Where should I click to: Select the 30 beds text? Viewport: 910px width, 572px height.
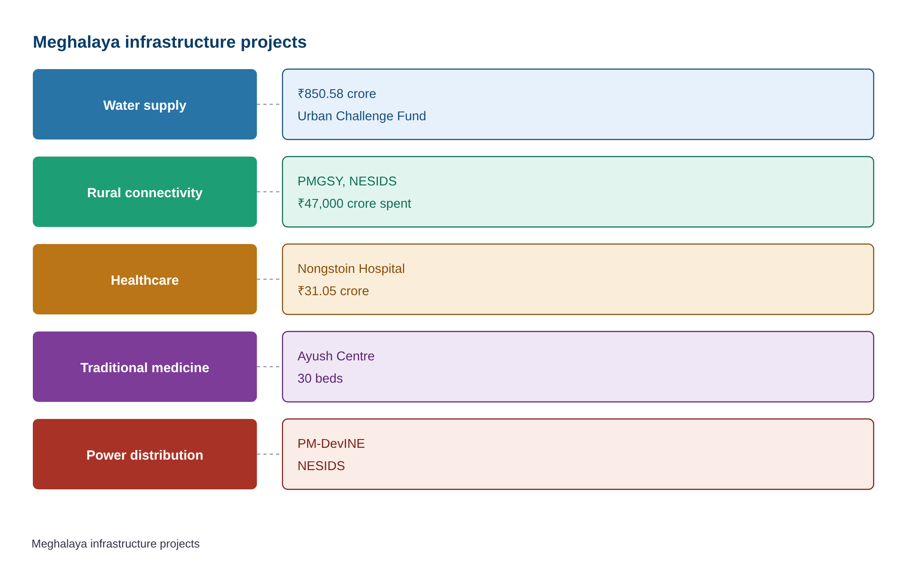320,378
